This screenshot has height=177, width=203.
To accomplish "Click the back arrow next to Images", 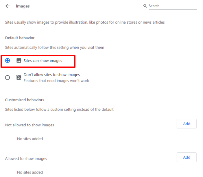I will [8, 6].
